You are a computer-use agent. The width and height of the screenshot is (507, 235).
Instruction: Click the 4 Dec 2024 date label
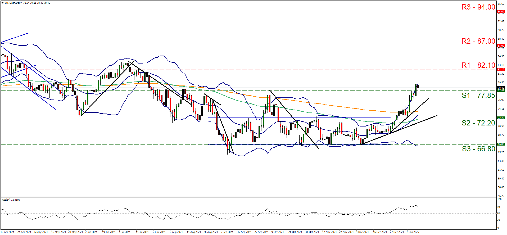point(363,232)
